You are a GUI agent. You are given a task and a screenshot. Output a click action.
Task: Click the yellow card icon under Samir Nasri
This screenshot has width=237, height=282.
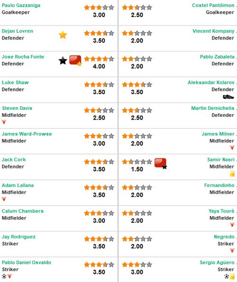click(232, 174)
